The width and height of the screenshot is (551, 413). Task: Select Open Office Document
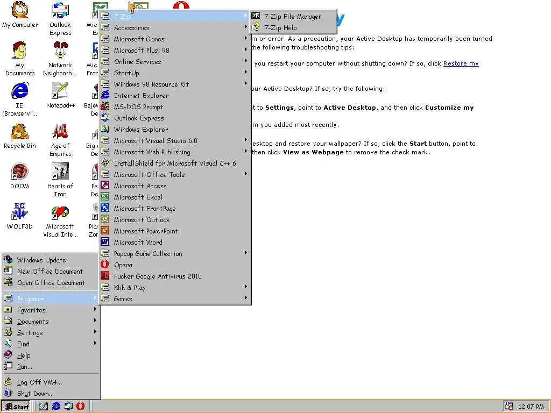(x=51, y=282)
